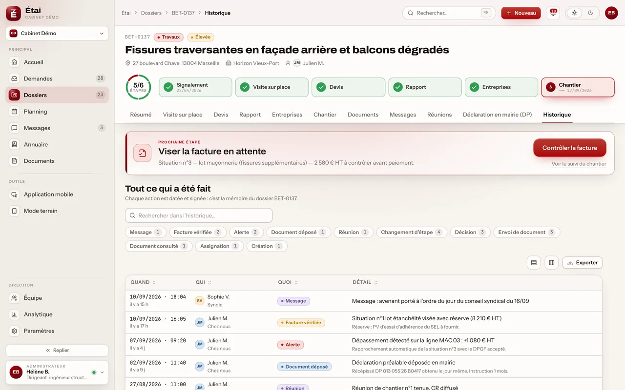Click the invoice icon in the Prochaine étape banner
Screen dimensions: 625x390
[x=142, y=153]
